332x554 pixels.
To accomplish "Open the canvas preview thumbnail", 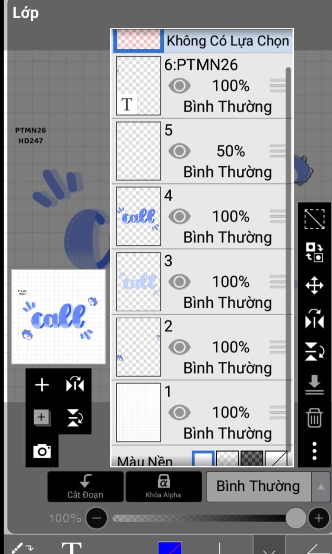I will tap(58, 317).
